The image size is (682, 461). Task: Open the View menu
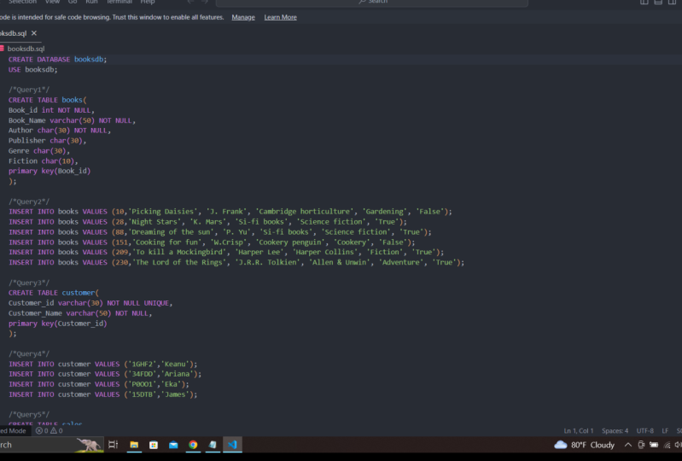click(52, 3)
